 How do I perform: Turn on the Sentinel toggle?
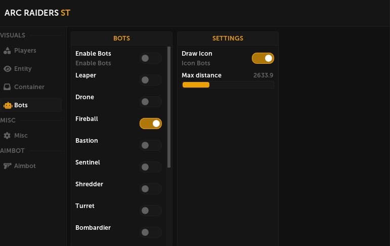(151, 167)
